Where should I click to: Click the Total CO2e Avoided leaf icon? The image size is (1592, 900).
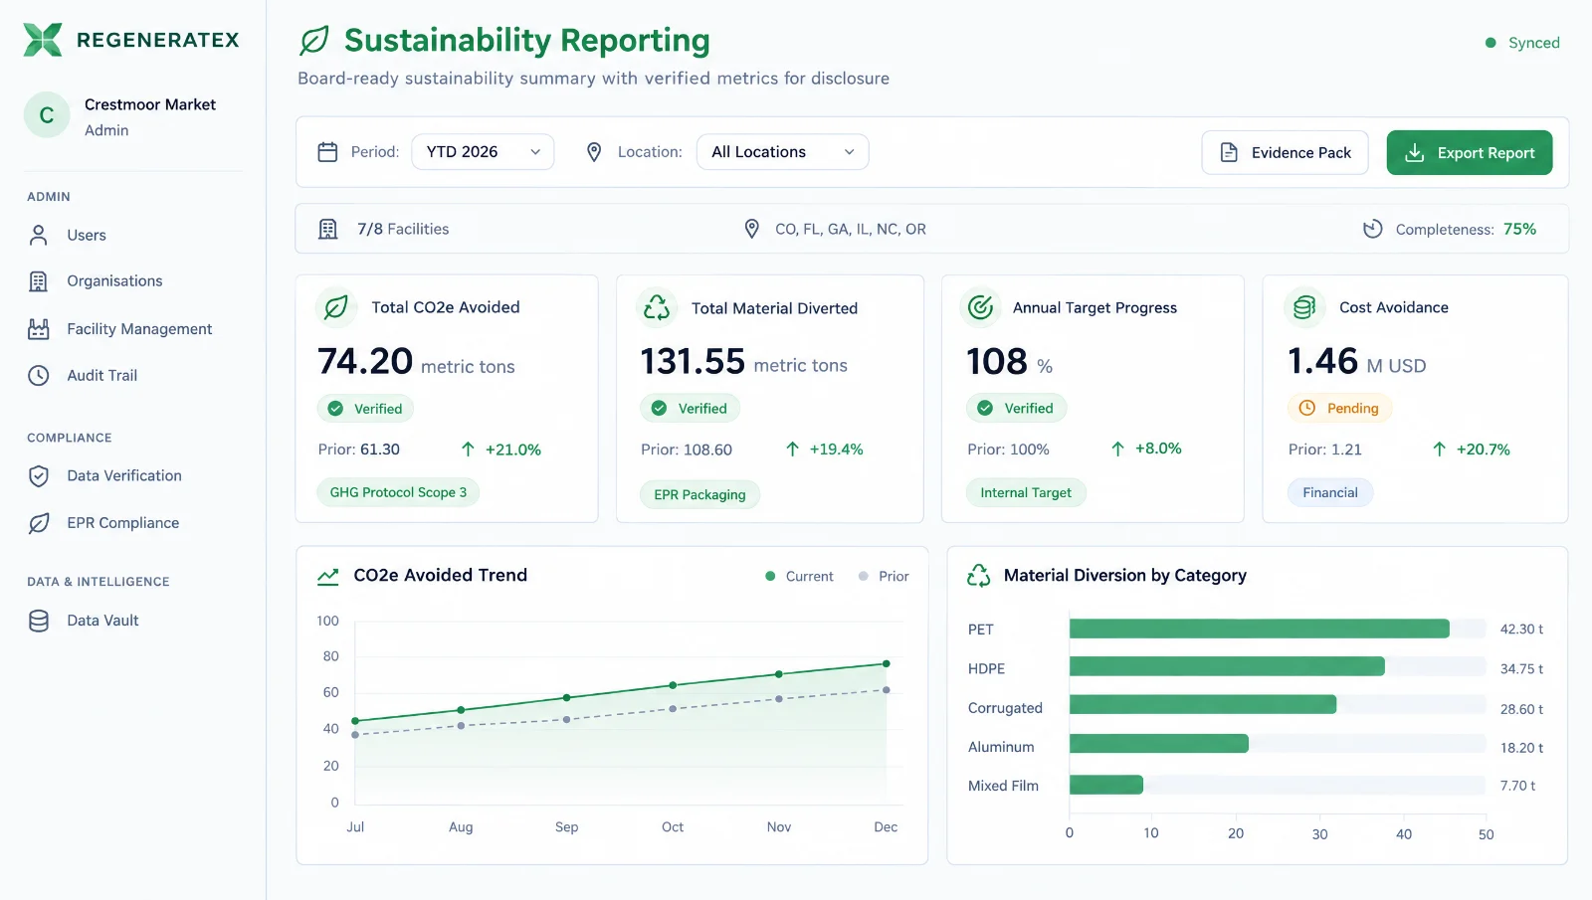[336, 308]
